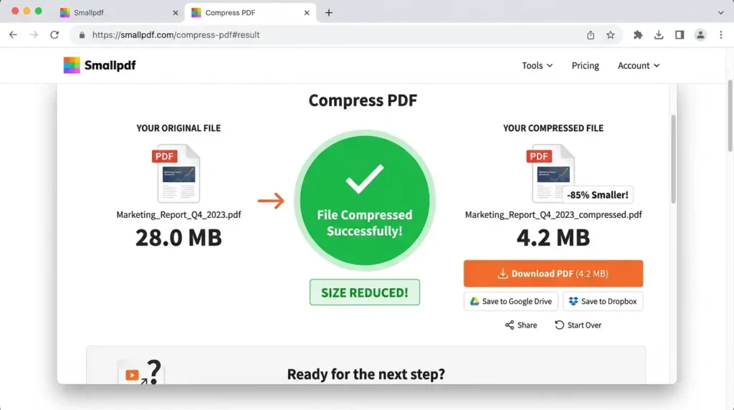Viewport: 734px width, 410px height.
Task: Expand the Account dropdown menu
Action: point(639,65)
